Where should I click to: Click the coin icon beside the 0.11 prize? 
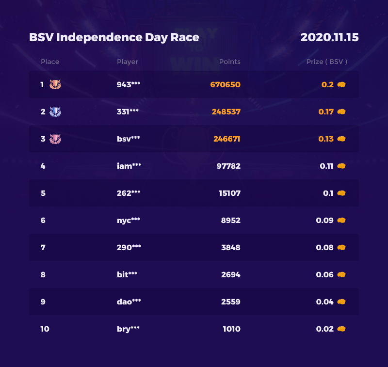341,166
